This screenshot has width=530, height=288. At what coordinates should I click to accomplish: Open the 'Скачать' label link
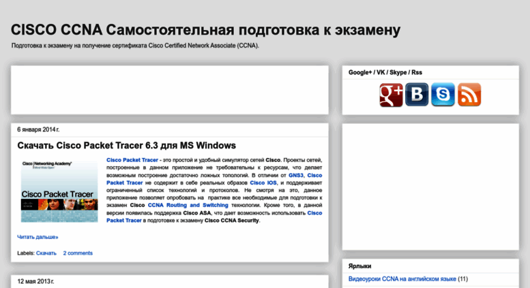(46, 253)
